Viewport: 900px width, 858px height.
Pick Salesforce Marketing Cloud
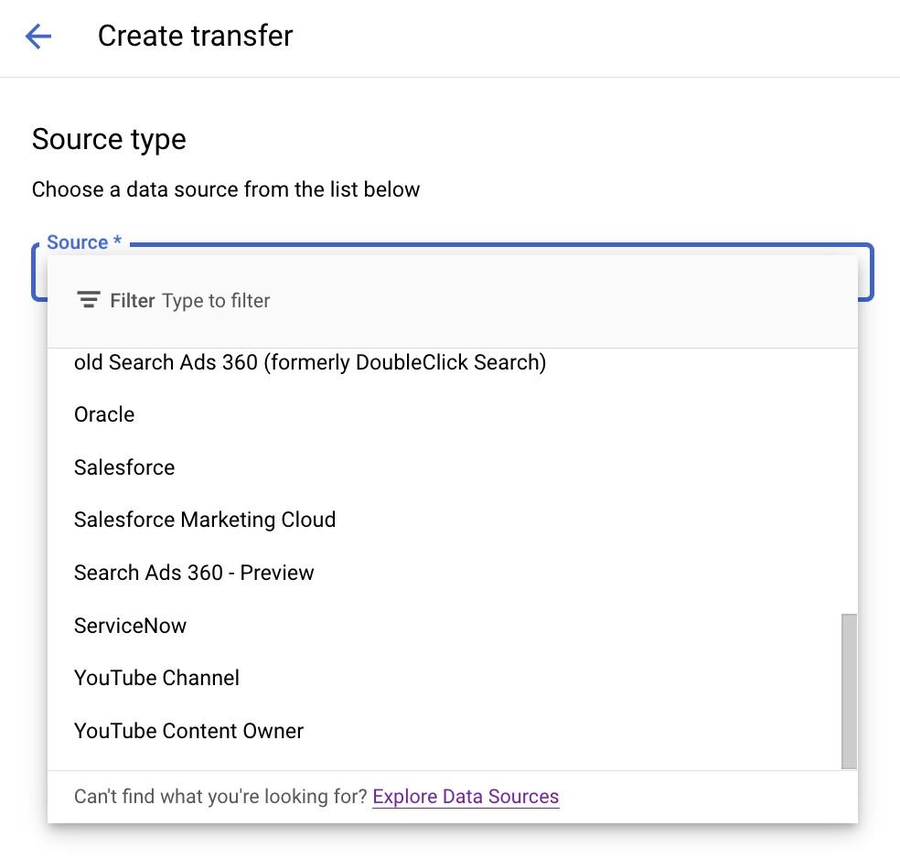453,520
